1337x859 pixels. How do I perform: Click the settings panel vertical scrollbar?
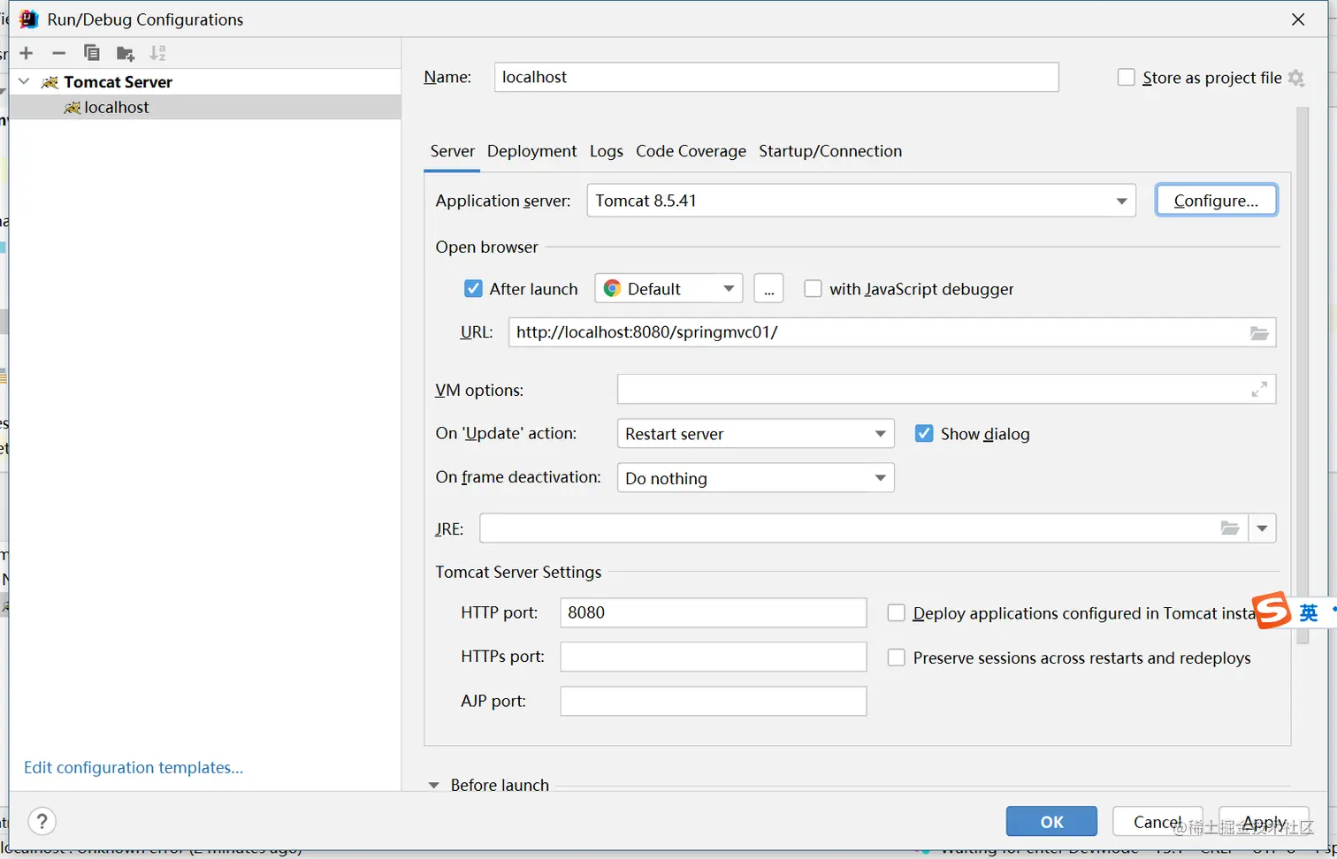pos(1302,376)
